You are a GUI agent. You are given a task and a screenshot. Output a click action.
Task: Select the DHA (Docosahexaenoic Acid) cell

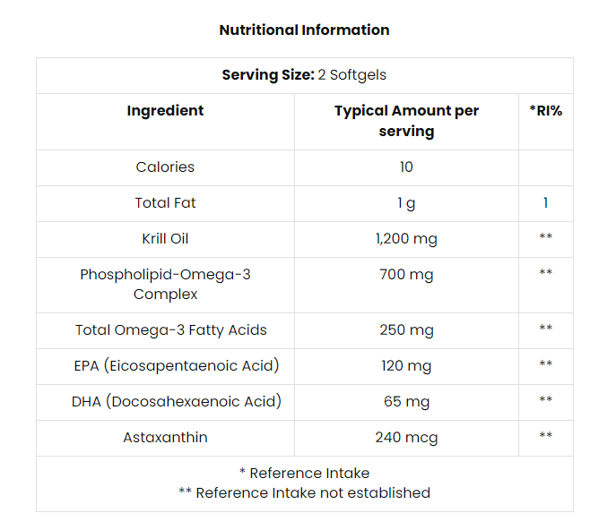177,401
